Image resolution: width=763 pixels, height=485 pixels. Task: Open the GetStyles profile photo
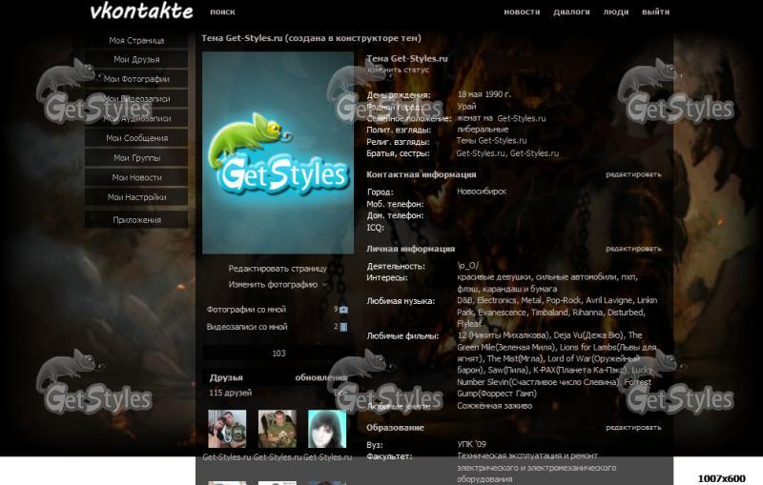pyautogui.click(x=278, y=153)
